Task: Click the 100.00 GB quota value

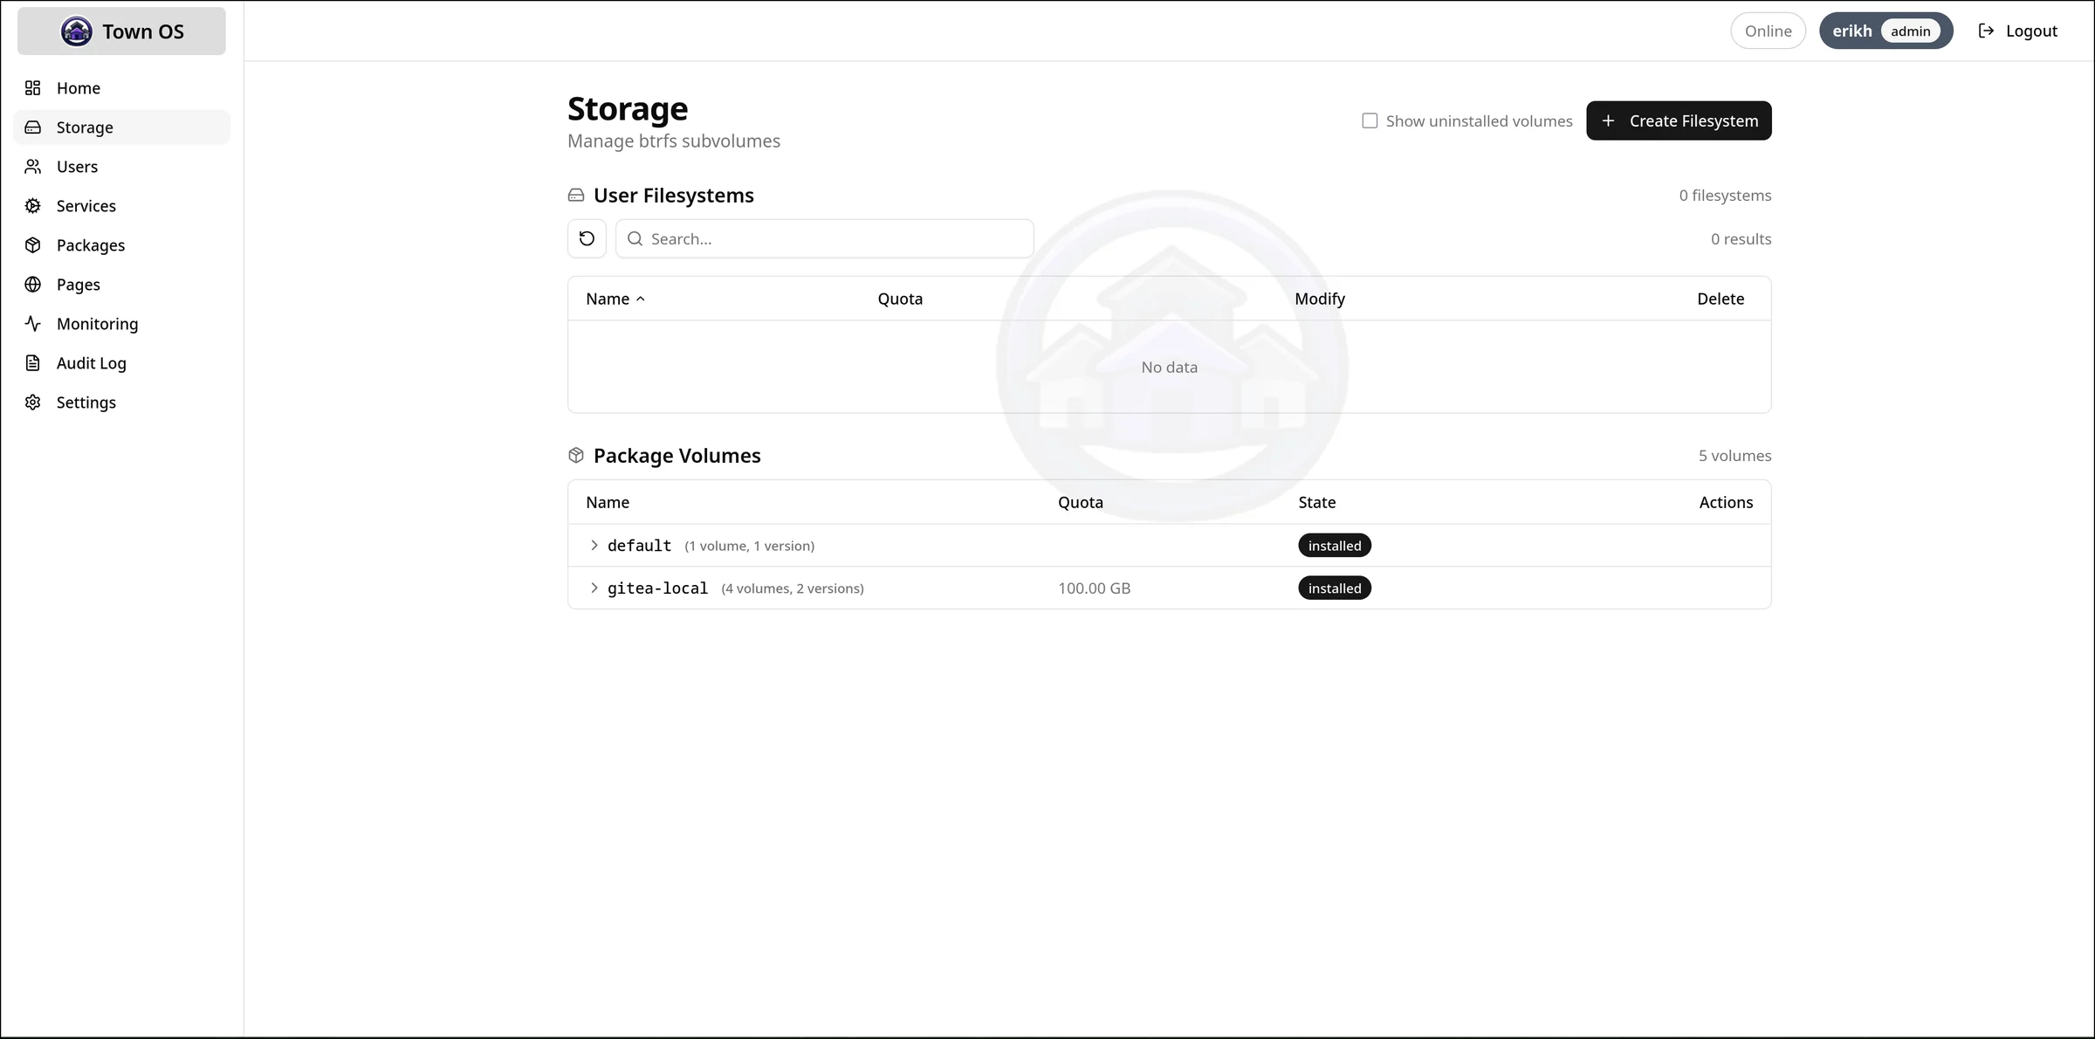Action: click(x=1094, y=588)
